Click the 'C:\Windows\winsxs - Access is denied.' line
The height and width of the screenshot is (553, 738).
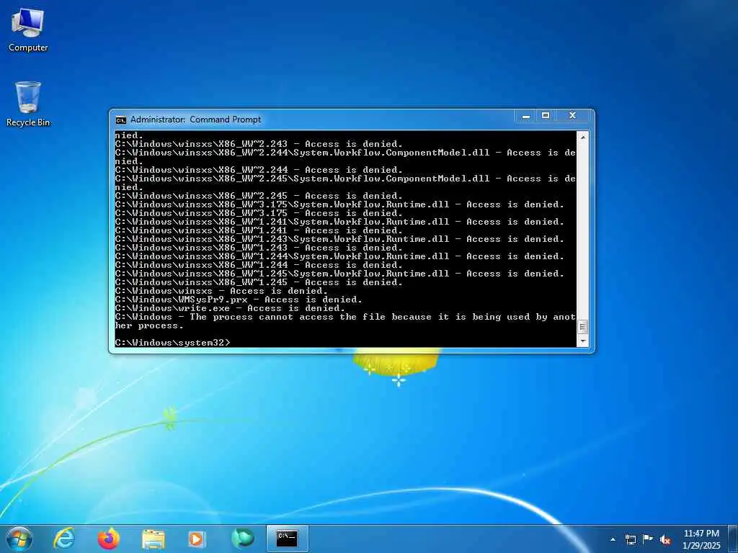pos(221,291)
